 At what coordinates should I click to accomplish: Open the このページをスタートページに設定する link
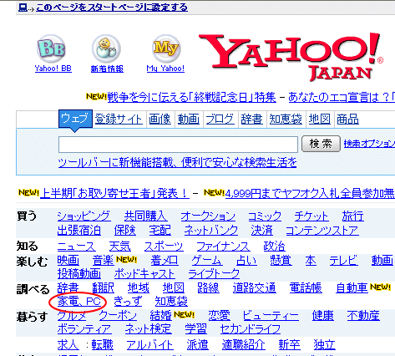point(112,8)
